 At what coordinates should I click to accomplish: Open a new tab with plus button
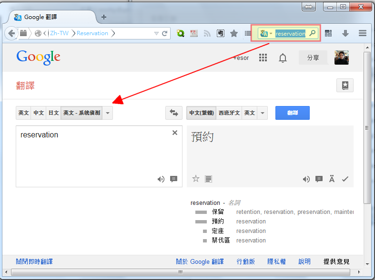(x=104, y=17)
